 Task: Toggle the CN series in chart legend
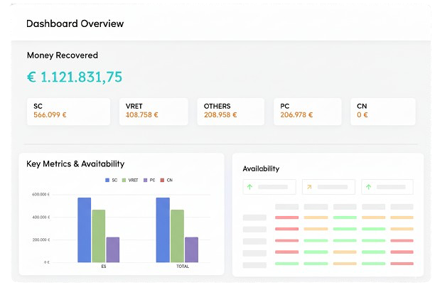[x=166, y=180]
